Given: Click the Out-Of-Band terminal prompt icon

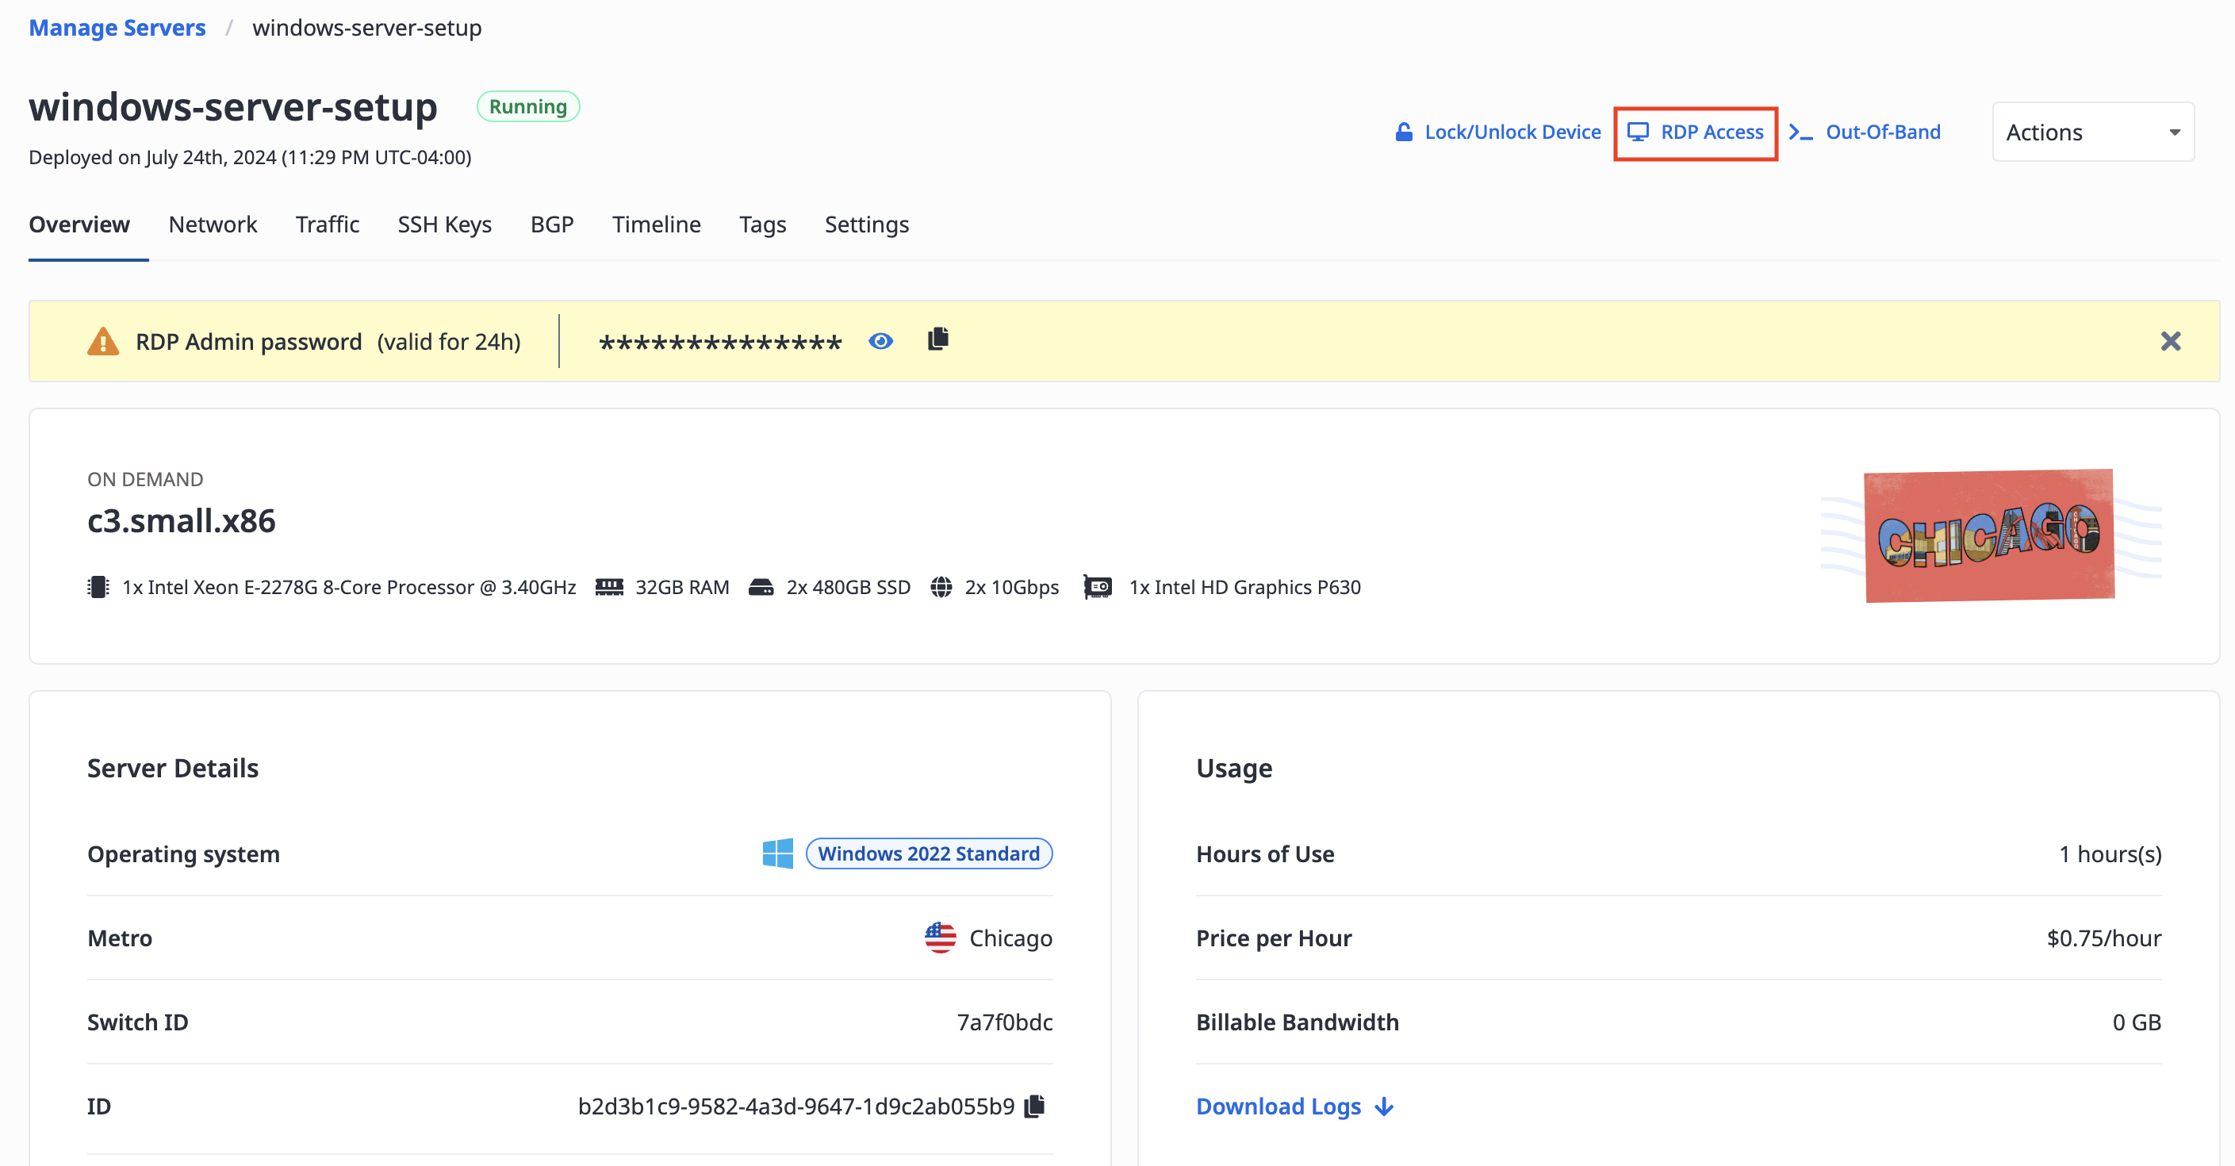Looking at the screenshot, I should [x=1800, y=132].
